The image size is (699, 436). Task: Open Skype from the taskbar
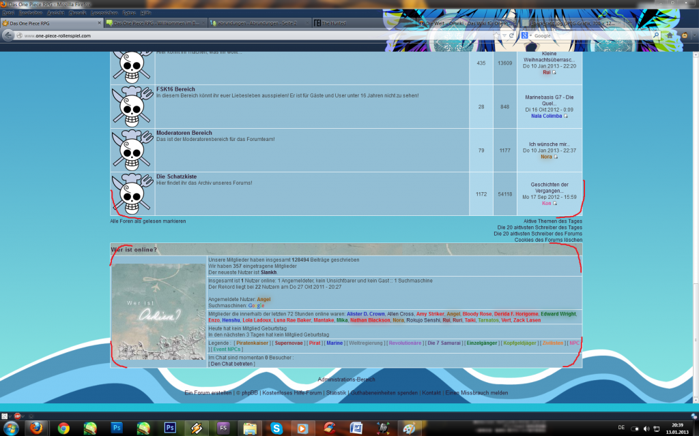pyautogui.click(x=276, y=428)
